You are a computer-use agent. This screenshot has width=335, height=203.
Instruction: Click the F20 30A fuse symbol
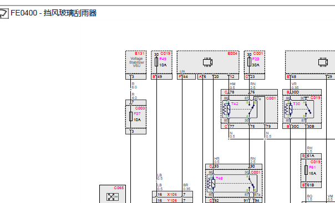249,62
